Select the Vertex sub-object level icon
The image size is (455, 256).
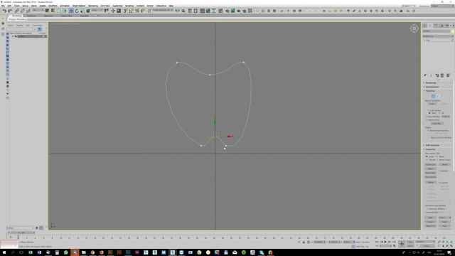(433, 96)
